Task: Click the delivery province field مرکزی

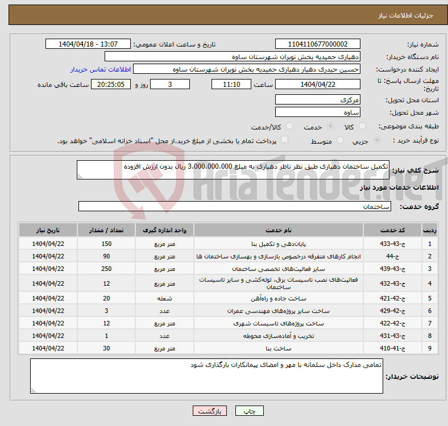Action: tap(317, 99)
